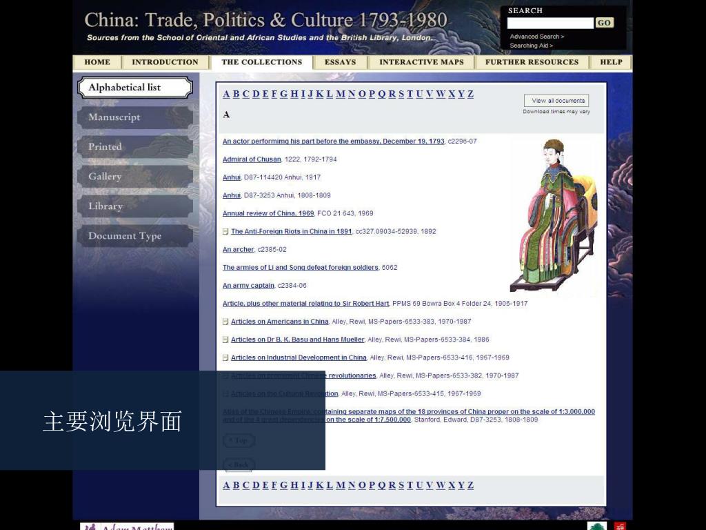Open the INTRODUCTION tab
Viewport: 706px width, 530px height.
click(165, 62)
